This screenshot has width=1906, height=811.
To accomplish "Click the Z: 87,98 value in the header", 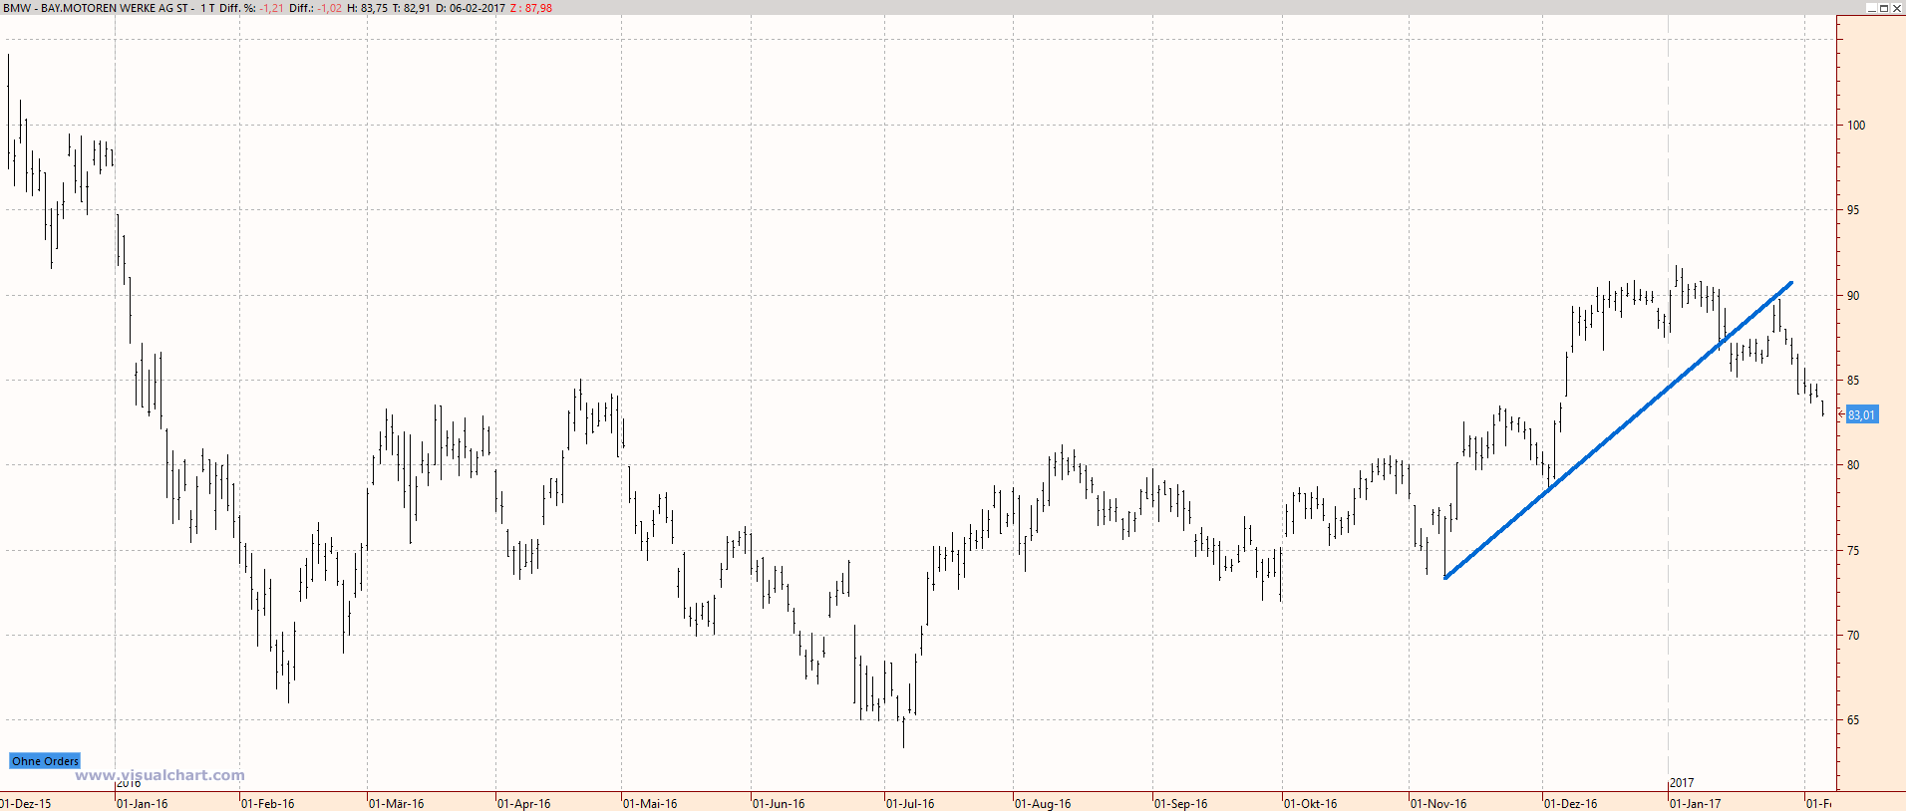I will [531, 8].
